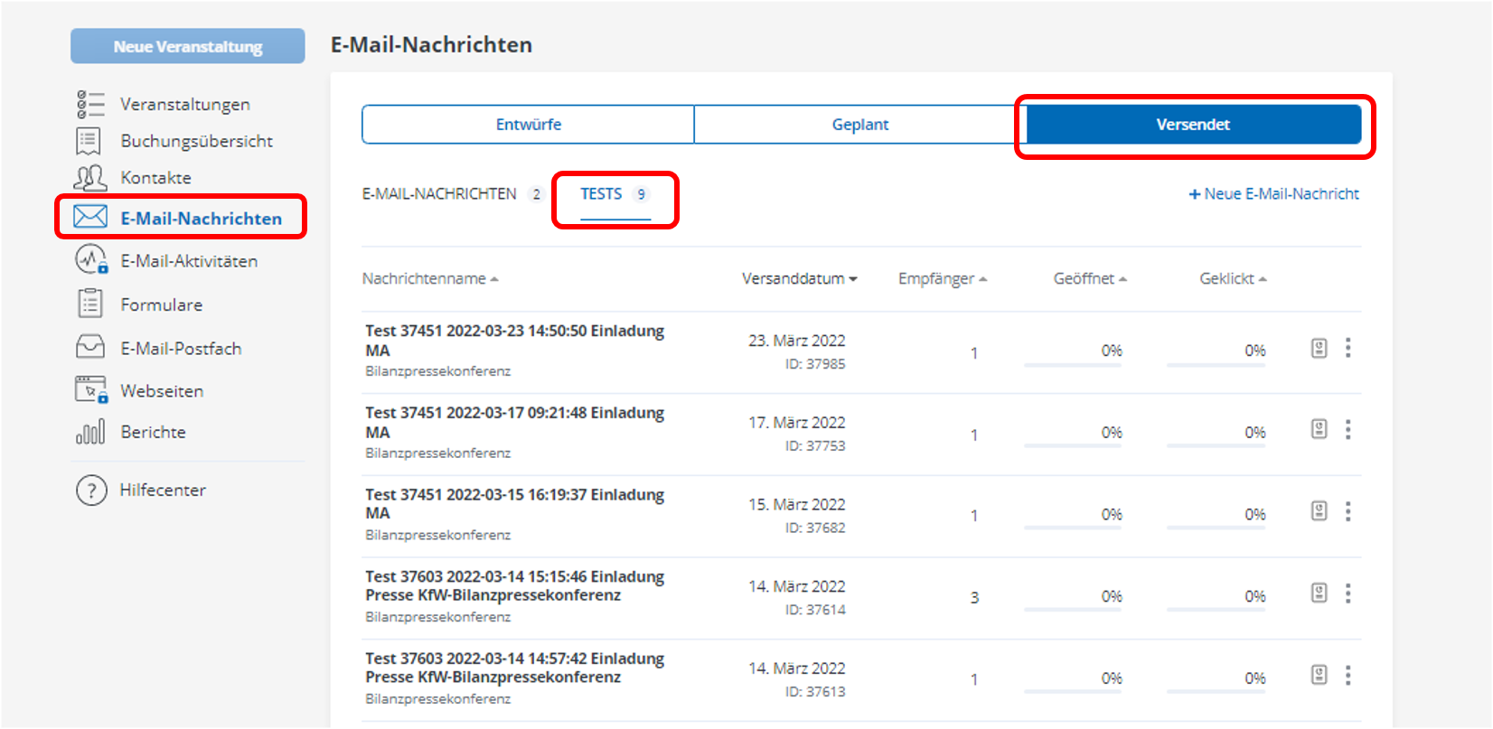Click the E-Mail-Nachrichten page heading
Viewport: 1493px width, 729px height.
click(x=431, y=45)
